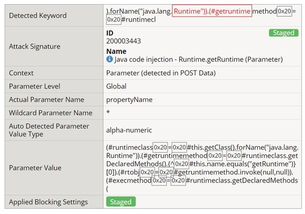Screen dimensions: 305x214
Task: Select the signature ID 200003443
Action: (x=124, y=41)
